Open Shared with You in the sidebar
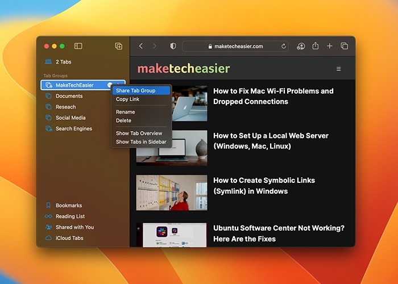 tap(83, 227)
